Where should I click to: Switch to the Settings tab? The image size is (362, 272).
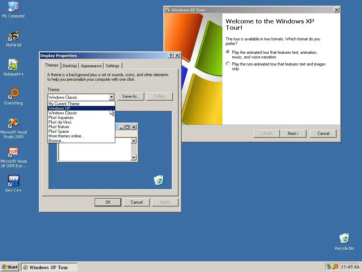112,66
